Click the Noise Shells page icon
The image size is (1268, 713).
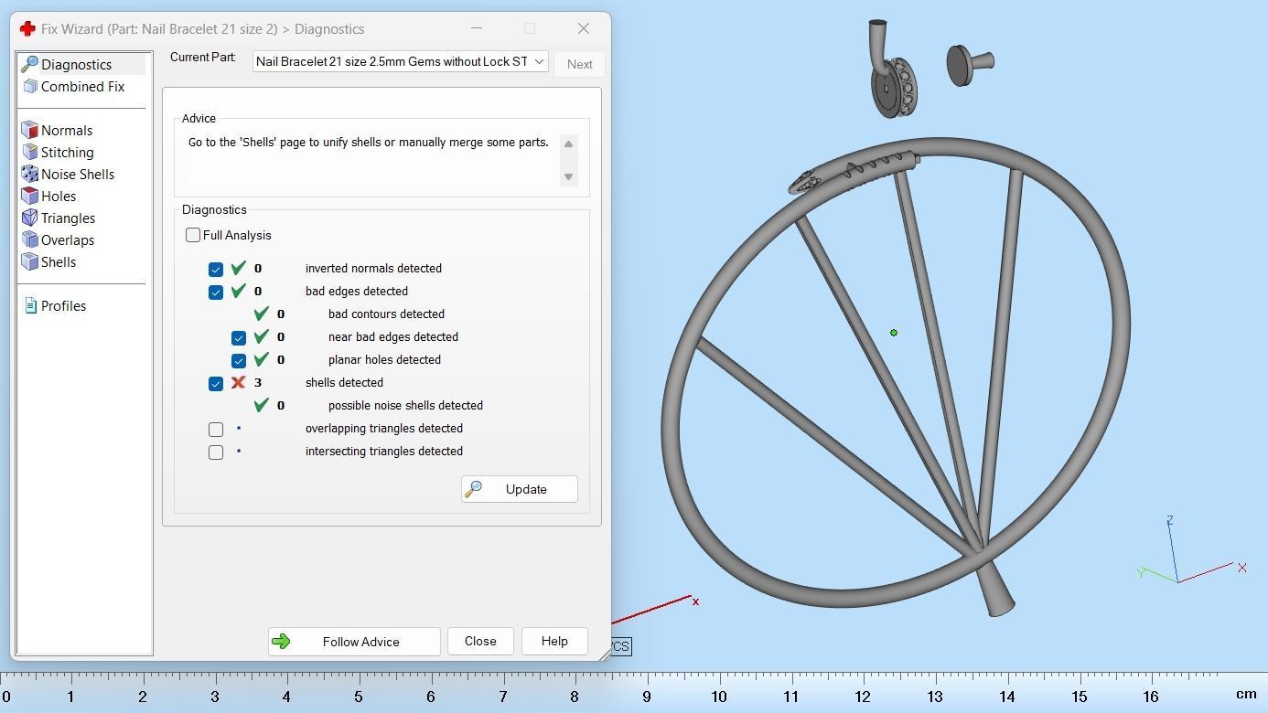click(29, 174)
